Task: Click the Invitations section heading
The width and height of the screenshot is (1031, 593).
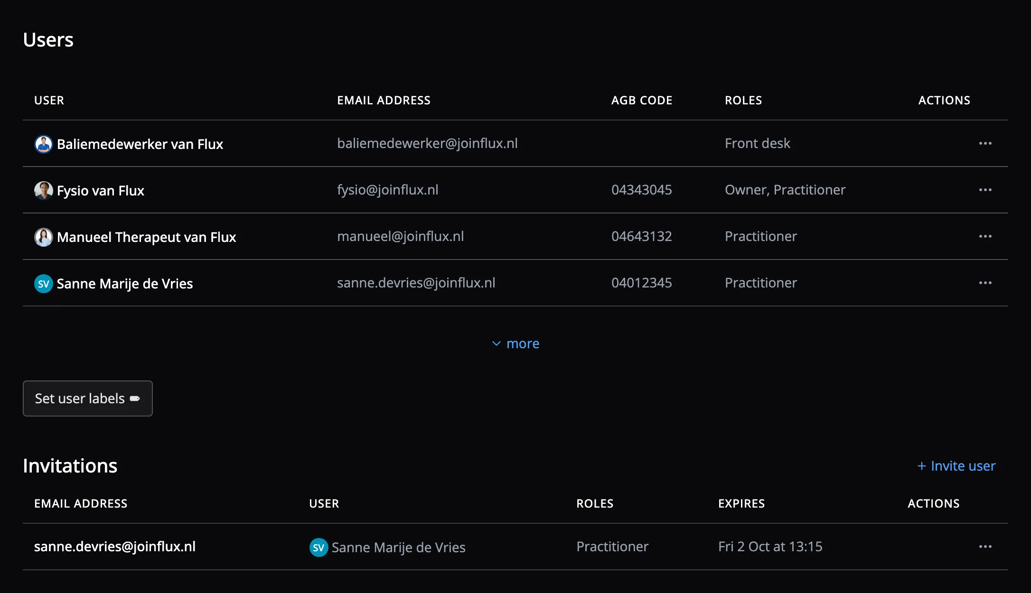Action: [x=70, y=466]
